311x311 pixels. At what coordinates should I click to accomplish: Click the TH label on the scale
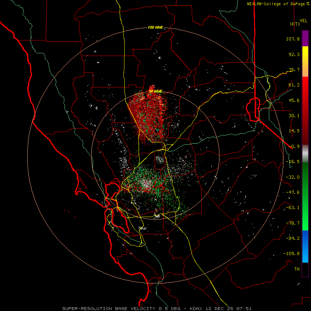click(297, 269)
